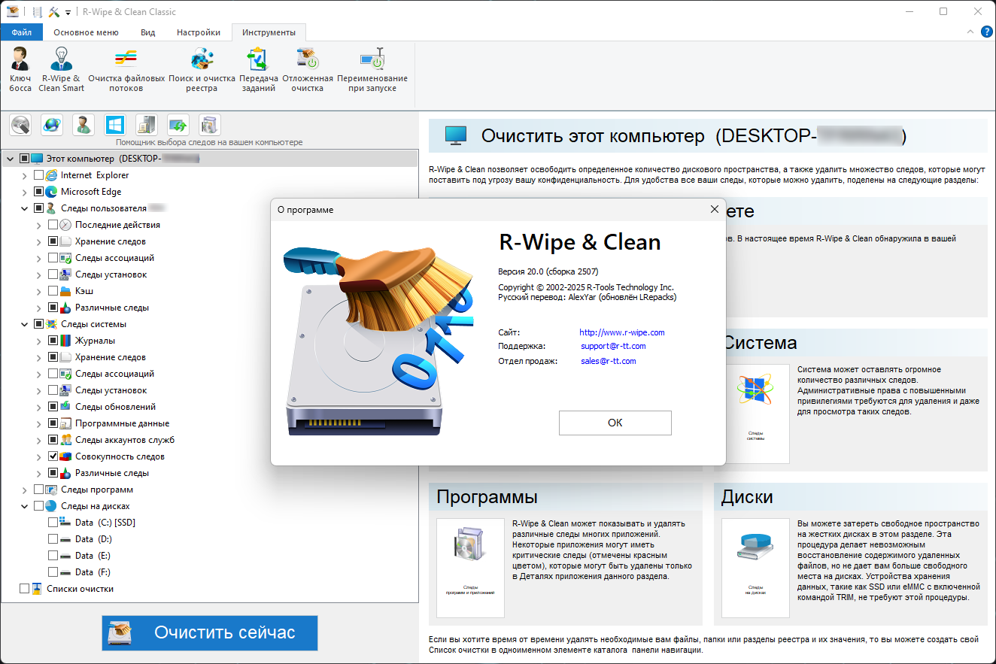Select the Журналы tree item
996x664 pixels.
click(x=95, y=341)
